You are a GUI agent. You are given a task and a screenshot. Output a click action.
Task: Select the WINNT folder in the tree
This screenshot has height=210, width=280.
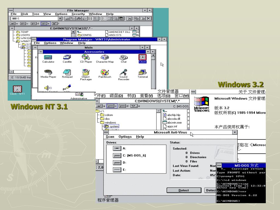coord(23,41)
